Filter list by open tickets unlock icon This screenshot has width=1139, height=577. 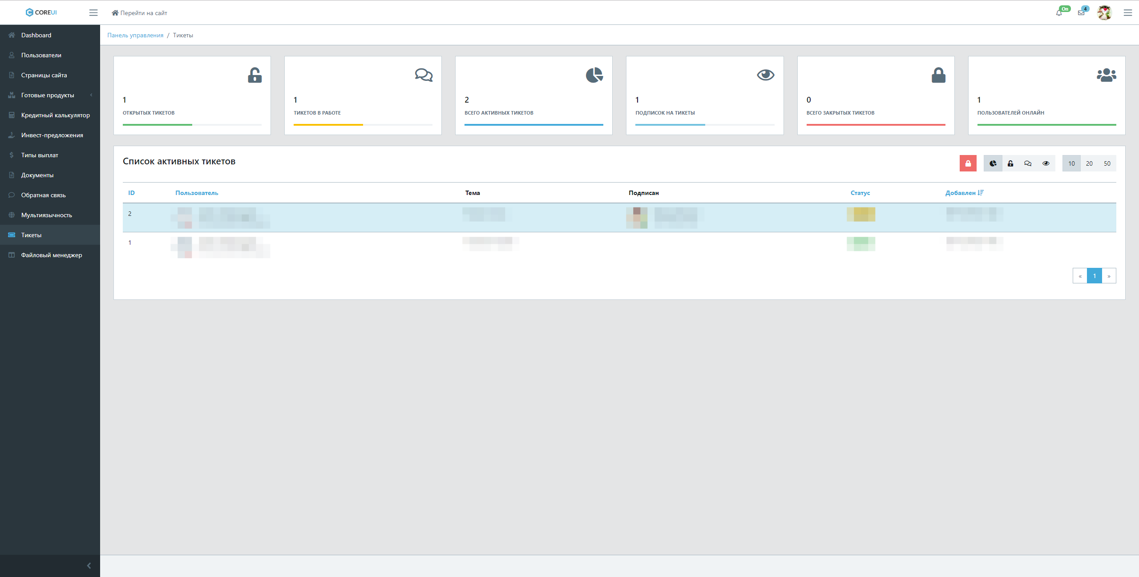pyautogui.click(x=1010, y=163)
